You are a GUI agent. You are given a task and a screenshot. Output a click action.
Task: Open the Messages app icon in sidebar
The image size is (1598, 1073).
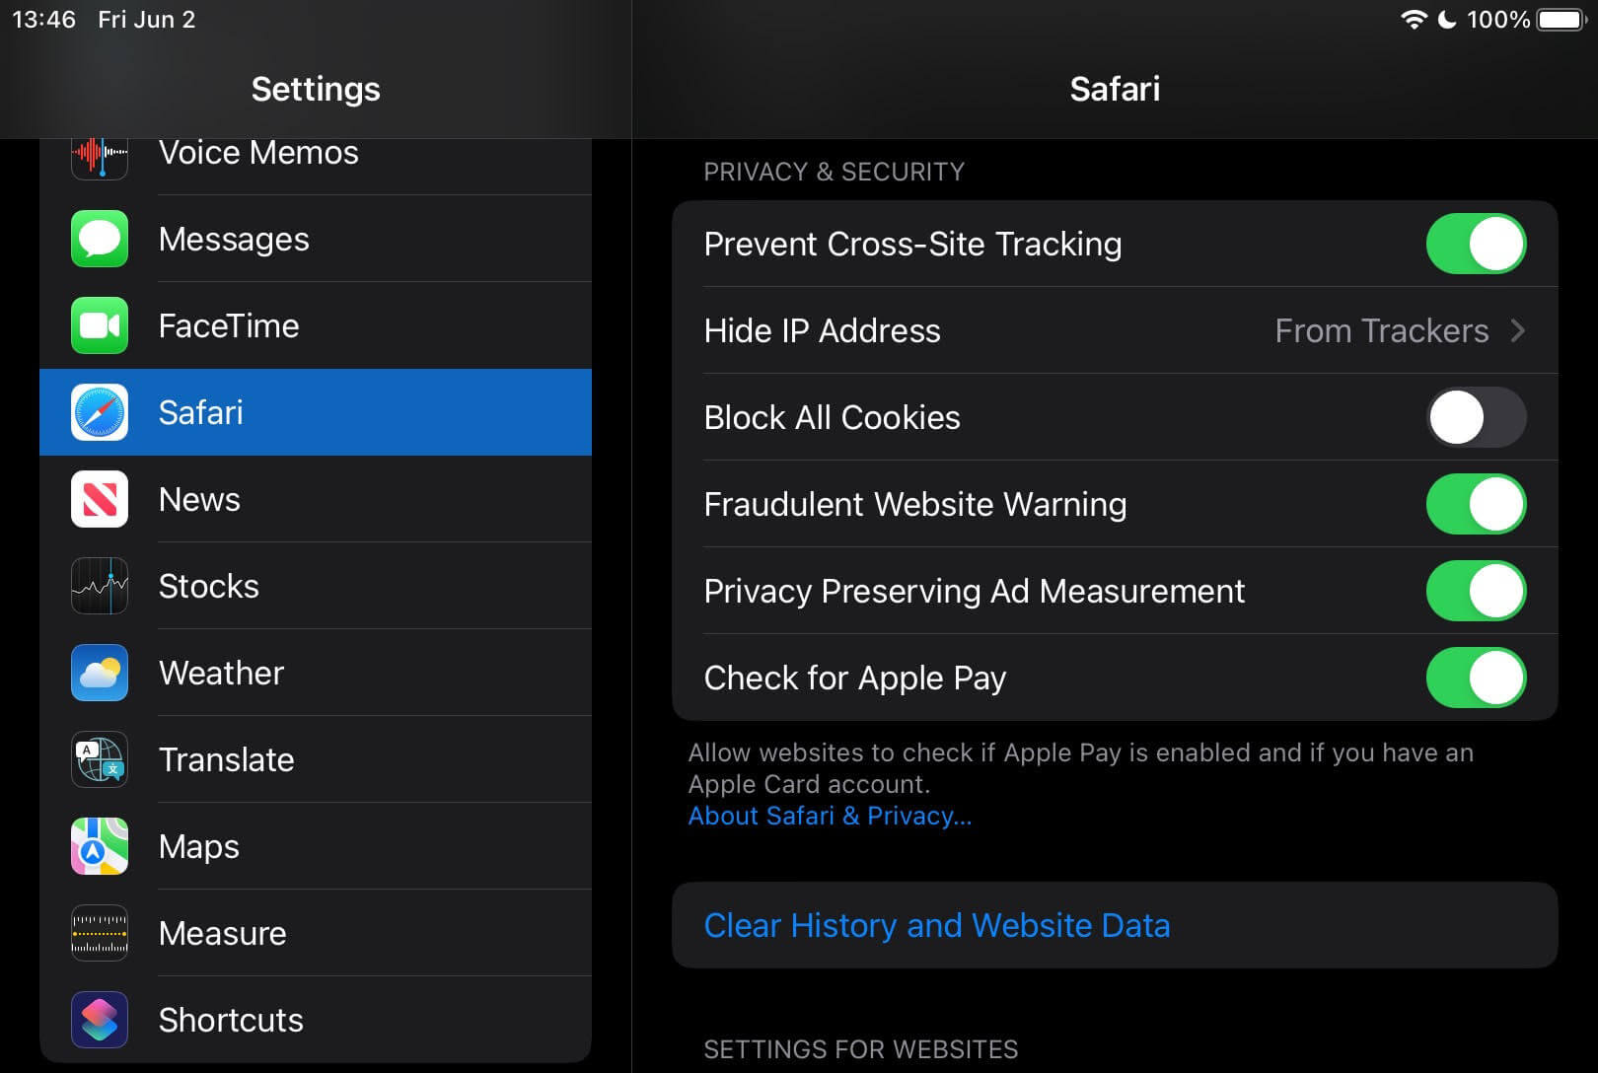pos(100,239)
